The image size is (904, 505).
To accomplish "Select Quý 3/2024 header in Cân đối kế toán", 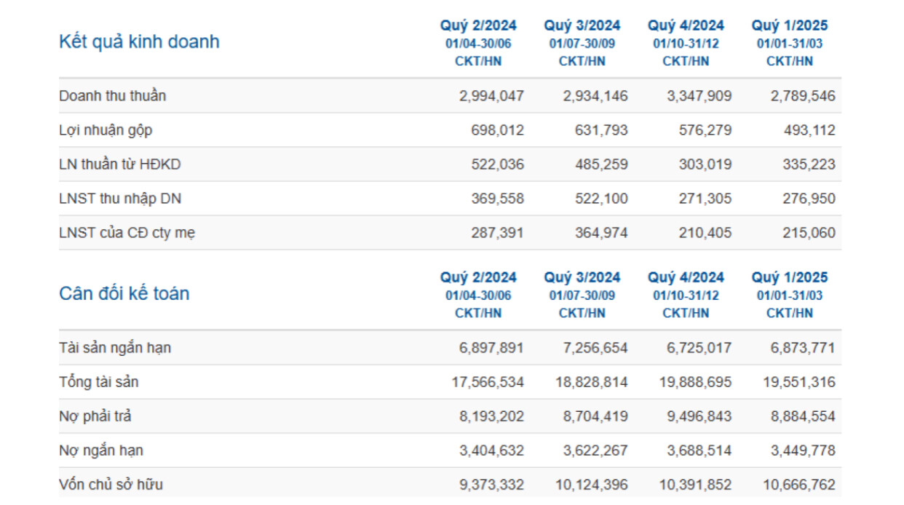I will coord(582,278).
